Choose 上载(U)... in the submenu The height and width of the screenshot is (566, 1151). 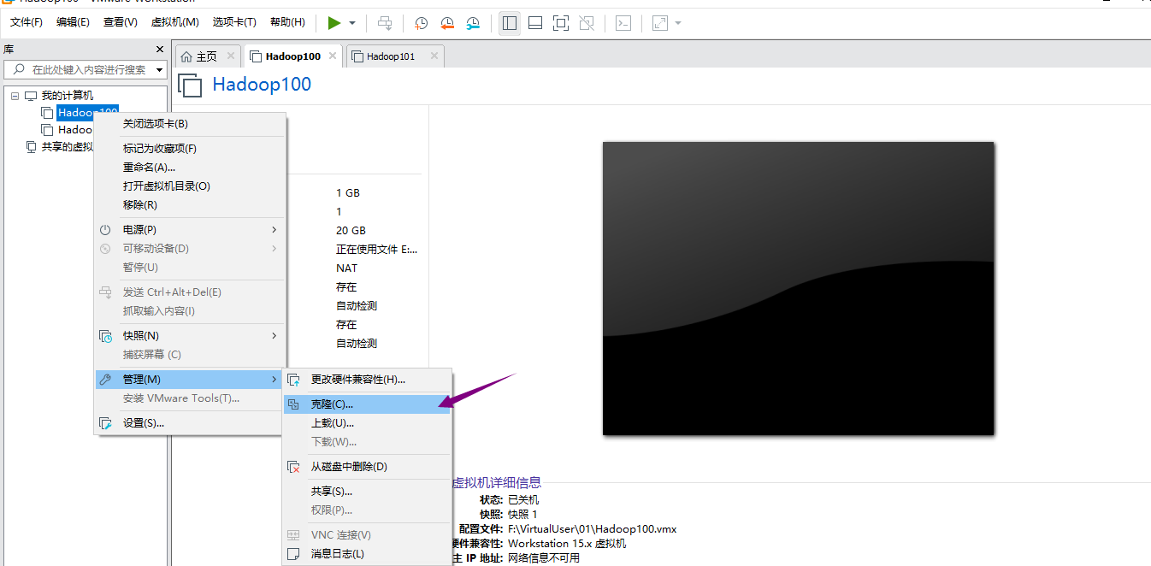(367, 423)
